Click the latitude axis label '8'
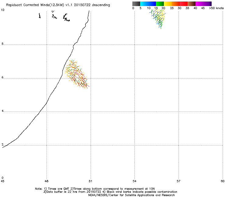This screenshot has height=197, width=225. (2, 44)
